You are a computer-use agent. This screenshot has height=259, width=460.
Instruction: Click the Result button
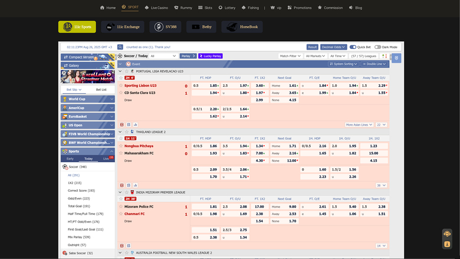pos(313,47)
